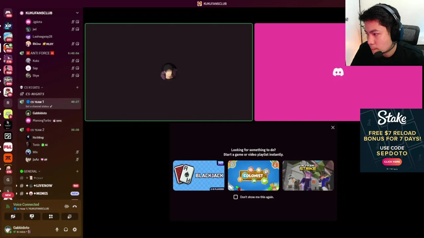Click Create Channel plus in GENERAL
Screen dimensions: 424x238
pos(77,171)
